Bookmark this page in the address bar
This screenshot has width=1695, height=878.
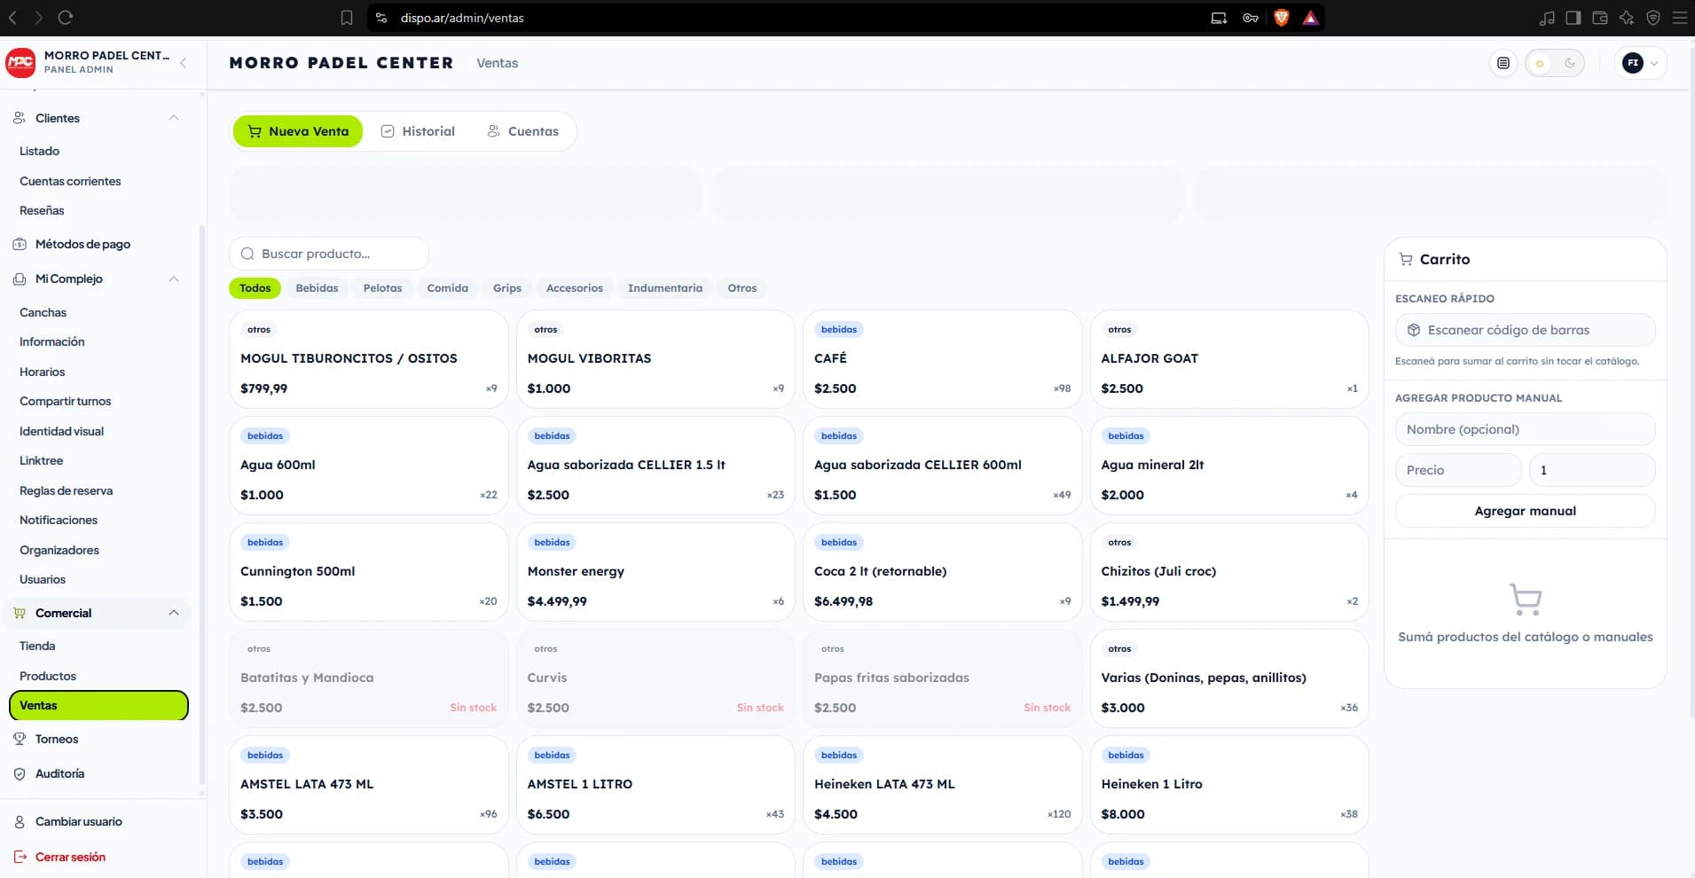click(347, 18)
